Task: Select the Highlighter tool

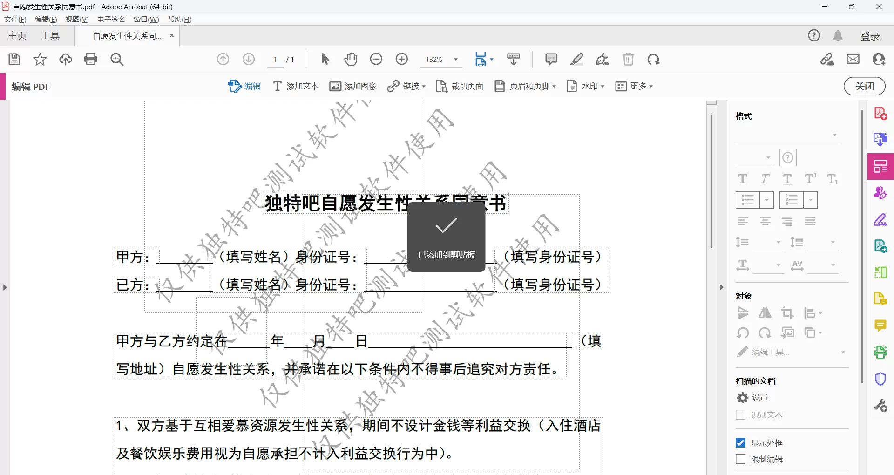Action: 577,59
